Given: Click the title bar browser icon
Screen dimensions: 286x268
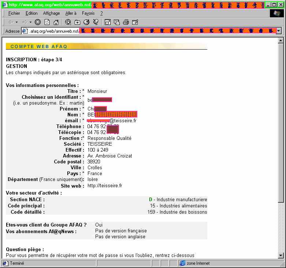Looking at the screenshot, I should point(5,5).
